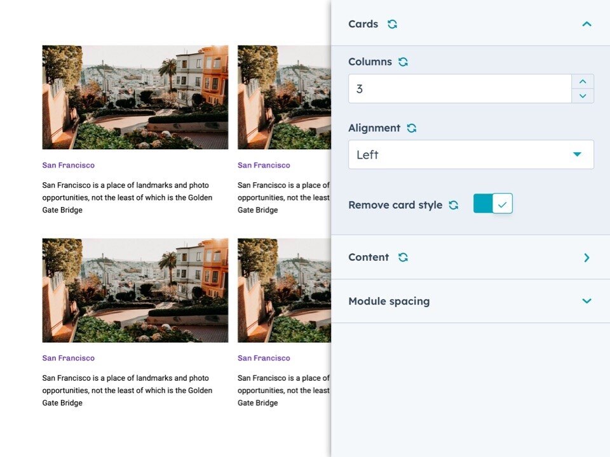
Task: Decrease Columns value with down arrow
Action: [583, 96]
